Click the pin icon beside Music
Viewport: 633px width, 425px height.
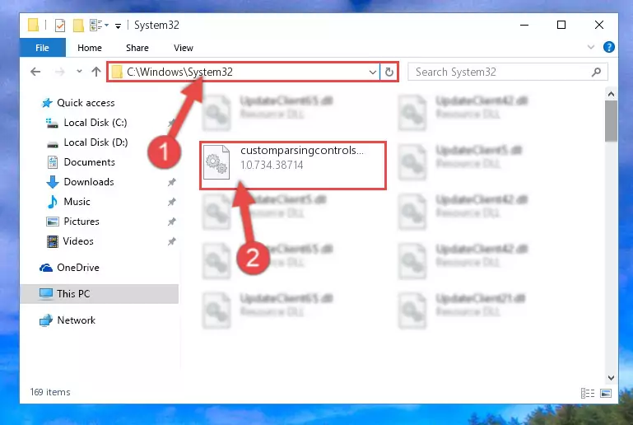click(x=171, y=202)
